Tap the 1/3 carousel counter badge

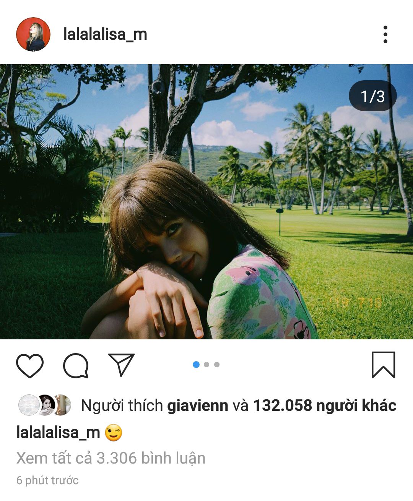tap(372, 96)
